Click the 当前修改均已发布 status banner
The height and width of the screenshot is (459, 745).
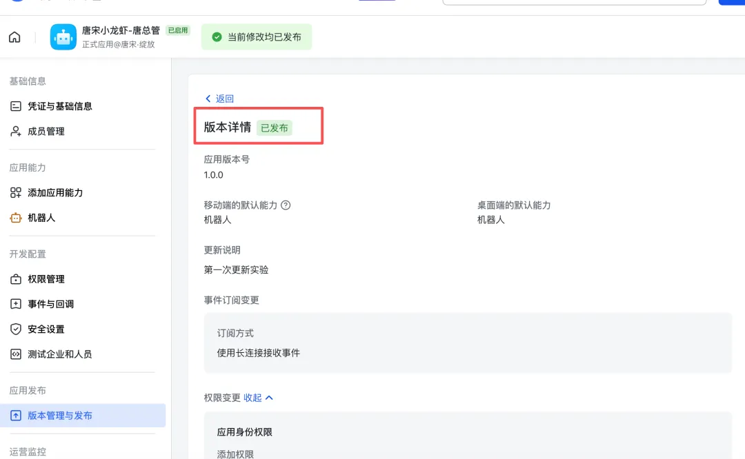pos(257,37)
